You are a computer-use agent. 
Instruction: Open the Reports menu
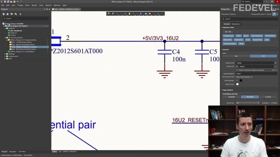49,5
